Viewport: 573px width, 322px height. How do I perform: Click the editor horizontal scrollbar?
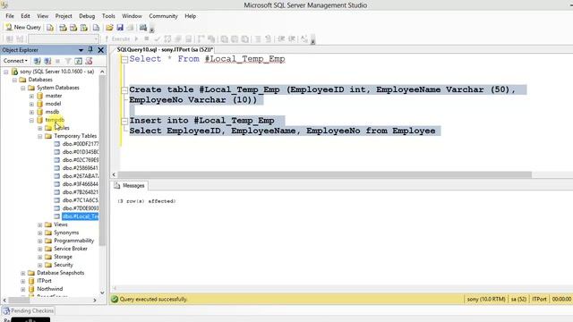click(x=324, y=175)
